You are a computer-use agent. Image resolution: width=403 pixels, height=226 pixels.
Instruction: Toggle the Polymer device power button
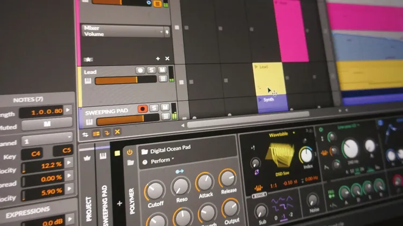tap(129, 152)
